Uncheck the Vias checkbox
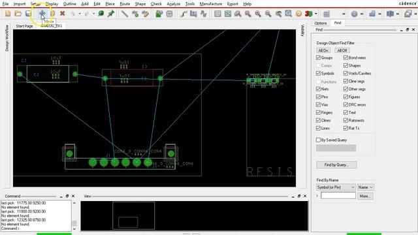This screenshot has width=418, height=235. 318,104
